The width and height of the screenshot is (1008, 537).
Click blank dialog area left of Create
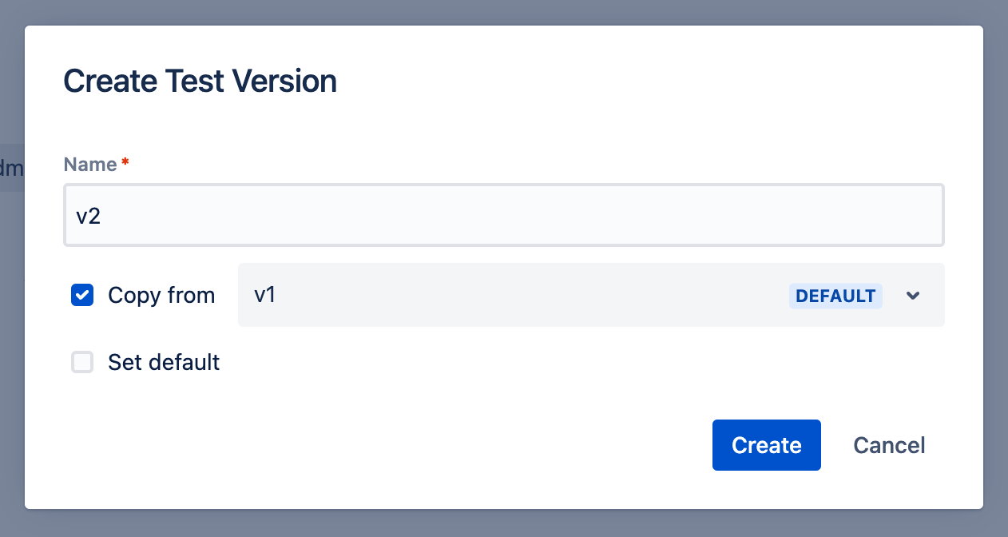(383, 445)
